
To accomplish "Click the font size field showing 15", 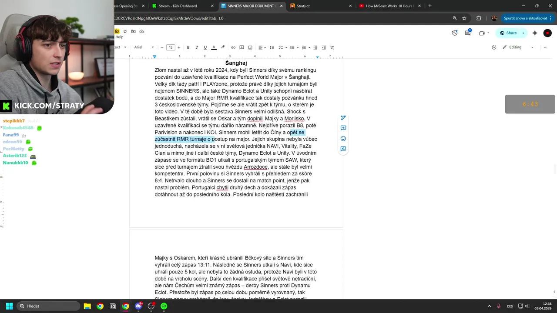I will [x=171, y=47].
